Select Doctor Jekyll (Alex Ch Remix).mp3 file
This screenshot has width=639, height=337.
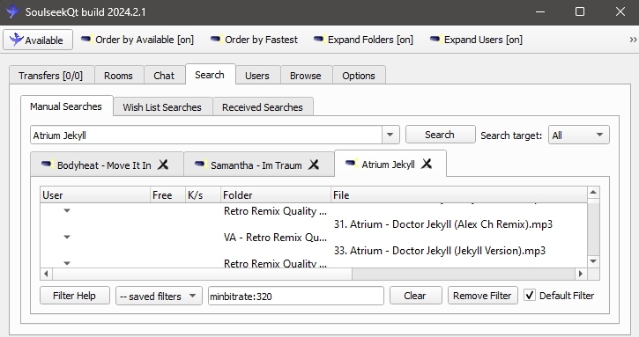(443, 224)
